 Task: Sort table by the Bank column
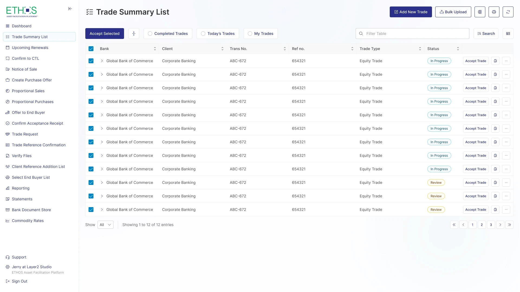pos(155,49)
